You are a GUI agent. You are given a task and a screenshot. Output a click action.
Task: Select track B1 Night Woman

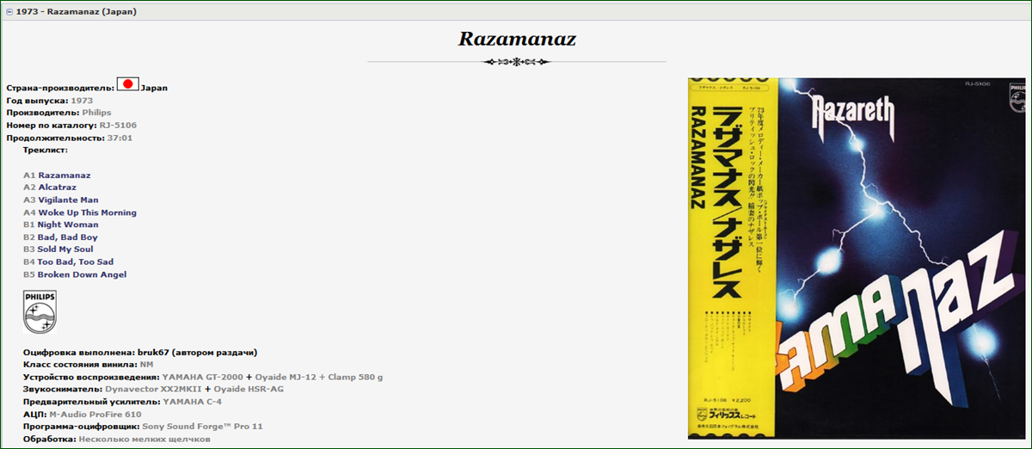click(x=61, y=224)
